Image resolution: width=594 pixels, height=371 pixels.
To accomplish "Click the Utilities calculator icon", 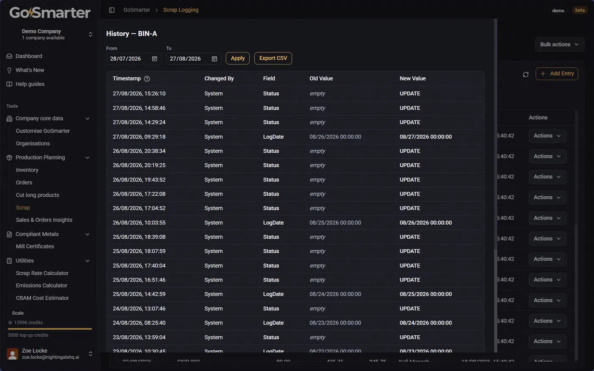I will [9, 261].
